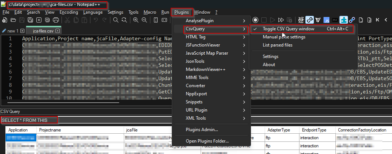392x154 pixels.
Task: Click the Print toolbar icon
Action: (x=56, y=20)
